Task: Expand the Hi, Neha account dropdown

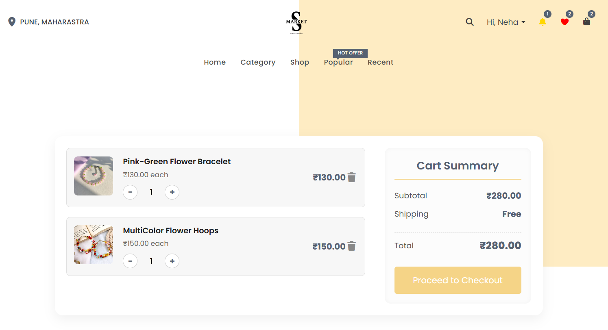Action: (x=506, y=22)
